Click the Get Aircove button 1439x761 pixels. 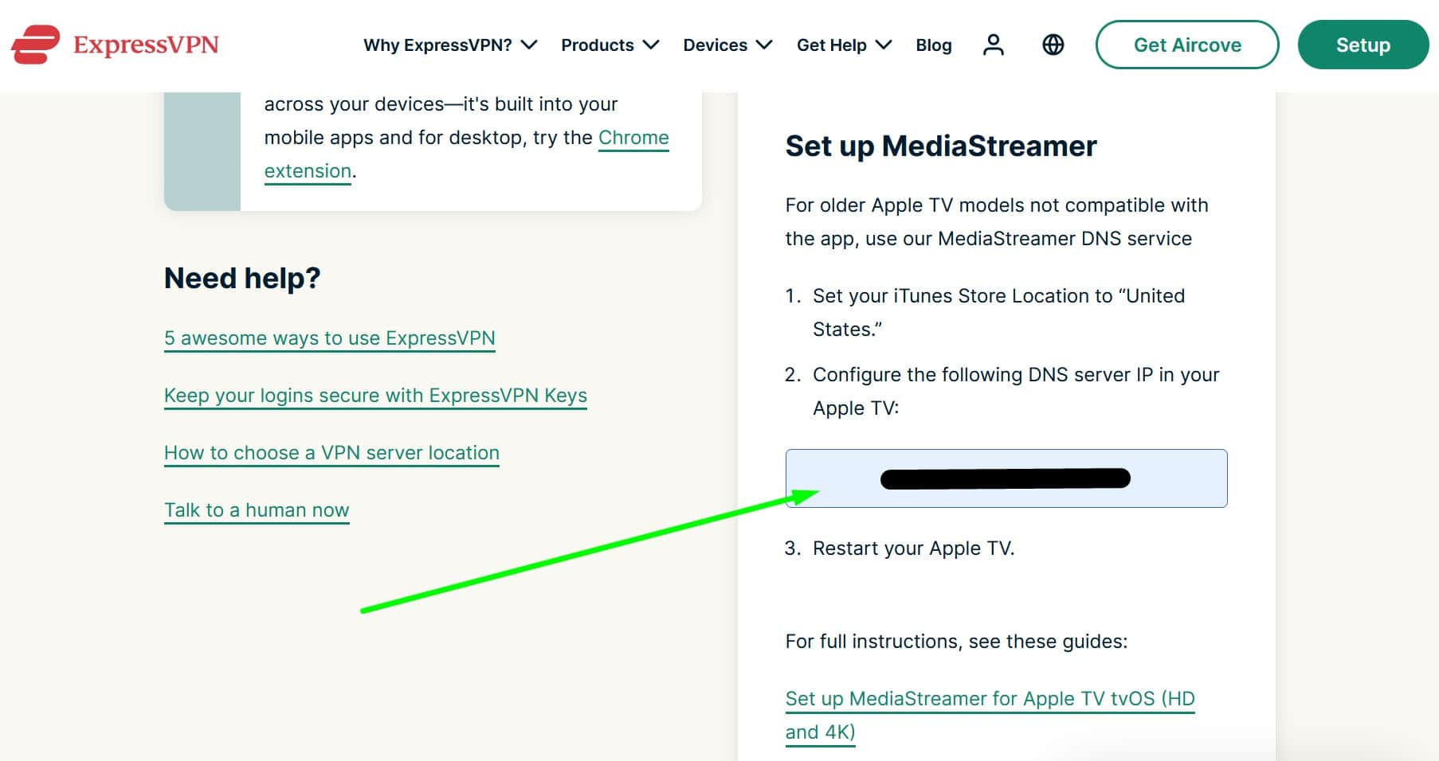tap(1187, 45)
